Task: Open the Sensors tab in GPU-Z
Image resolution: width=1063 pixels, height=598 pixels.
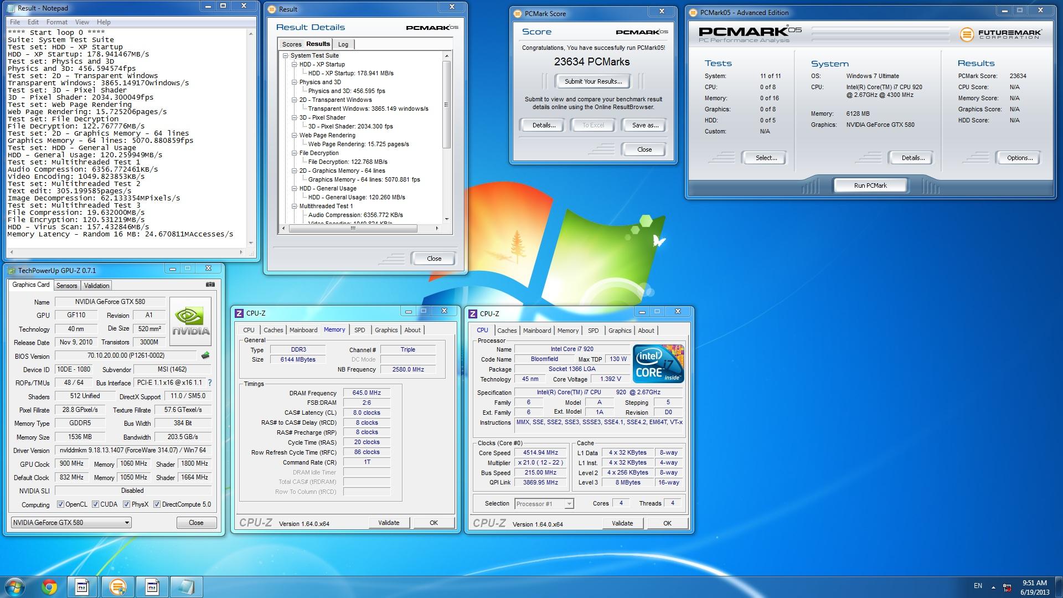Action: click(66, 286)
